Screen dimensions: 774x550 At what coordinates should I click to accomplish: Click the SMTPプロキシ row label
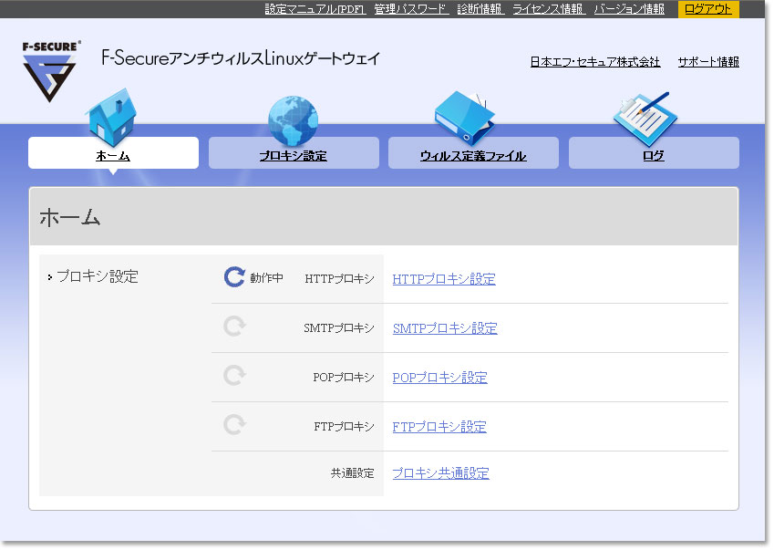point(339,328)
